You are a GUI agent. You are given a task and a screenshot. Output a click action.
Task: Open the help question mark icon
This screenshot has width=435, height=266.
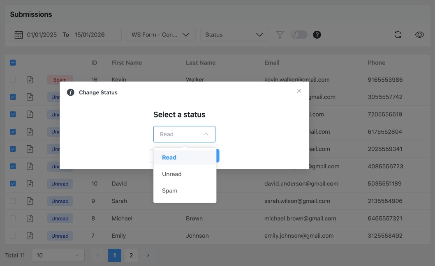click(x=317, y=34)
